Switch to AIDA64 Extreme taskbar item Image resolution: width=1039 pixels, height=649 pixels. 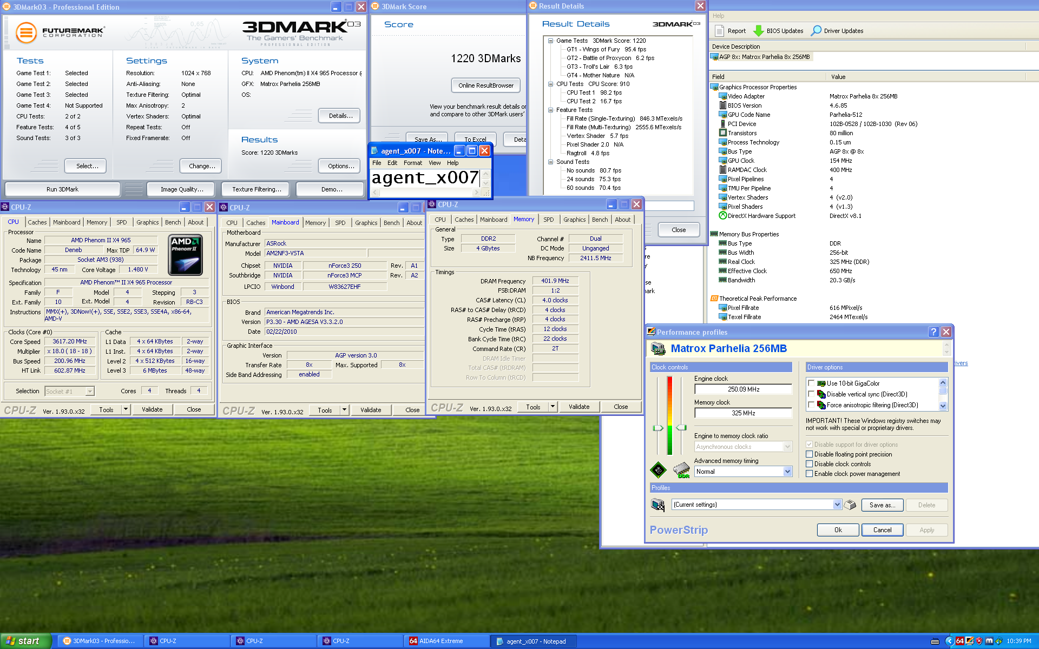(446, 641)
